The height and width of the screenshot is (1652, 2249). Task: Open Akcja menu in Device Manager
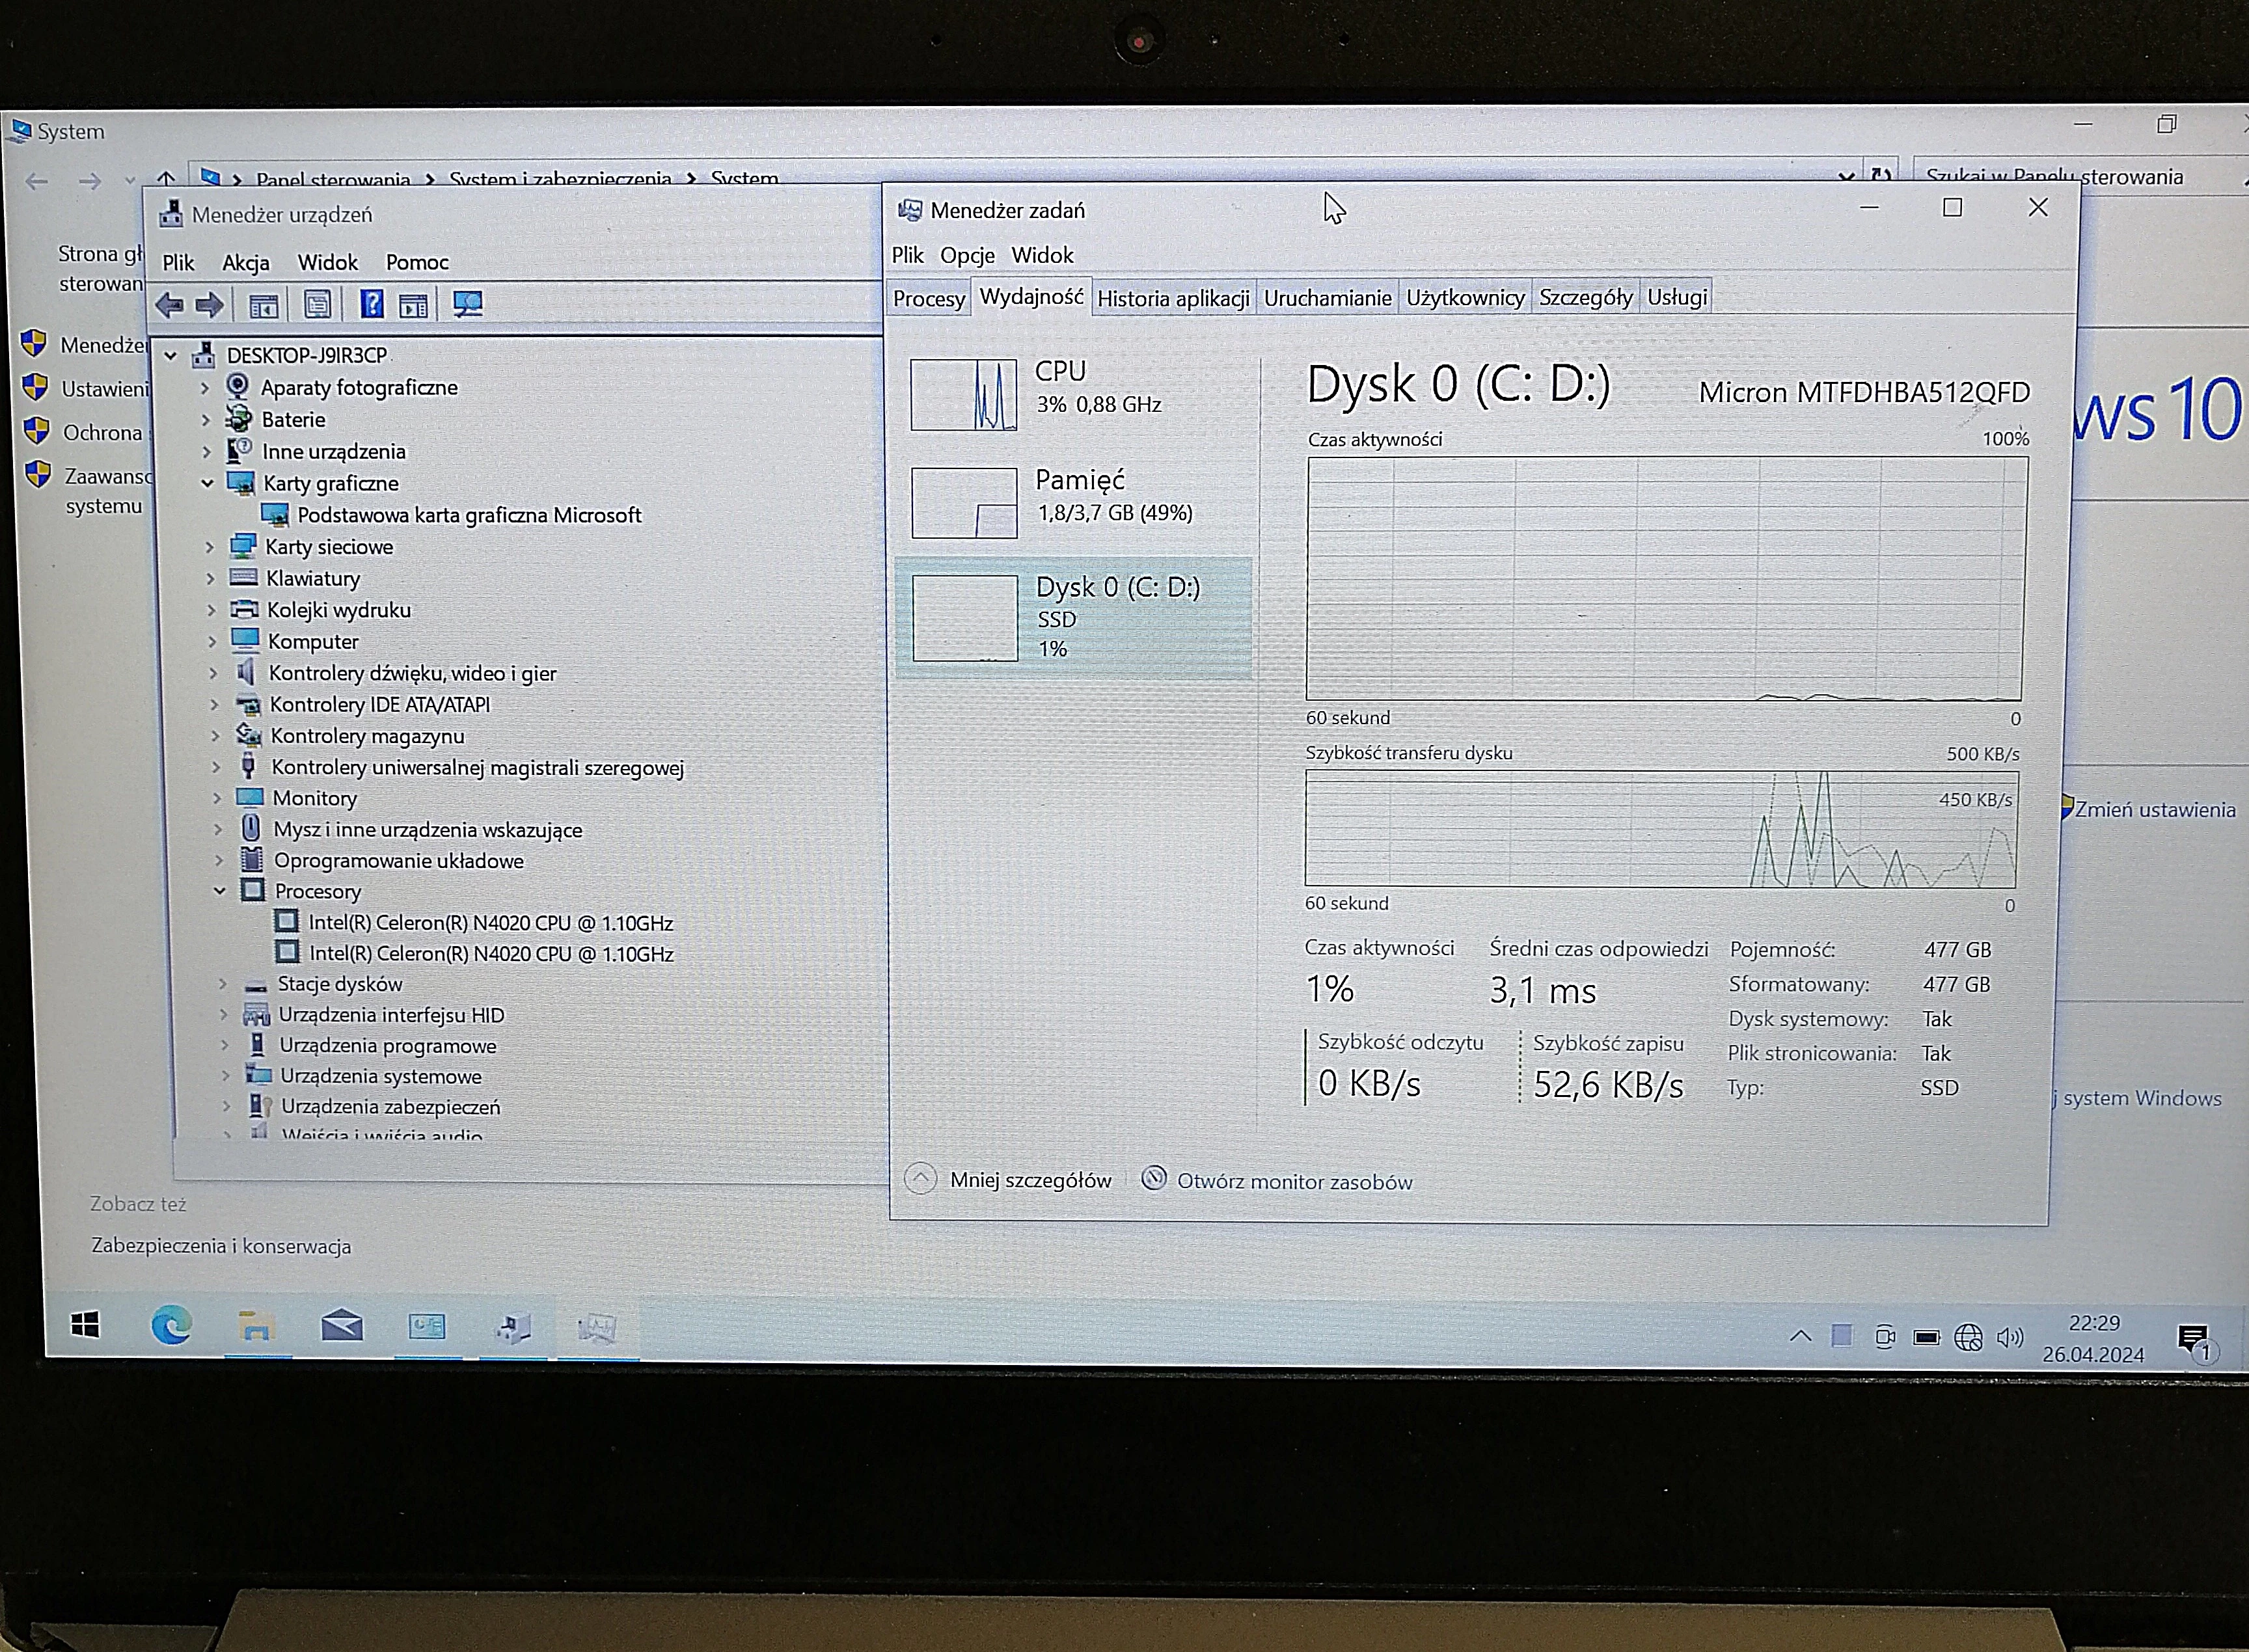(246, 262)
